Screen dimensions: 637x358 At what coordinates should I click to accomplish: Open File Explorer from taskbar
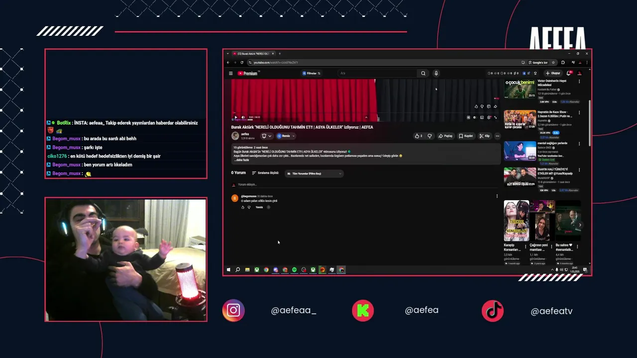247,269
